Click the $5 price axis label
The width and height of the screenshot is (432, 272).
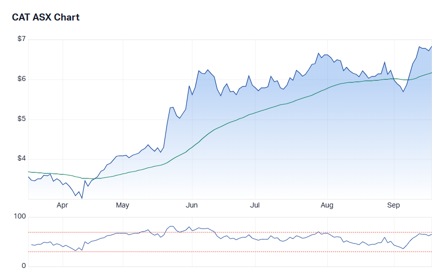pos(21,119)
